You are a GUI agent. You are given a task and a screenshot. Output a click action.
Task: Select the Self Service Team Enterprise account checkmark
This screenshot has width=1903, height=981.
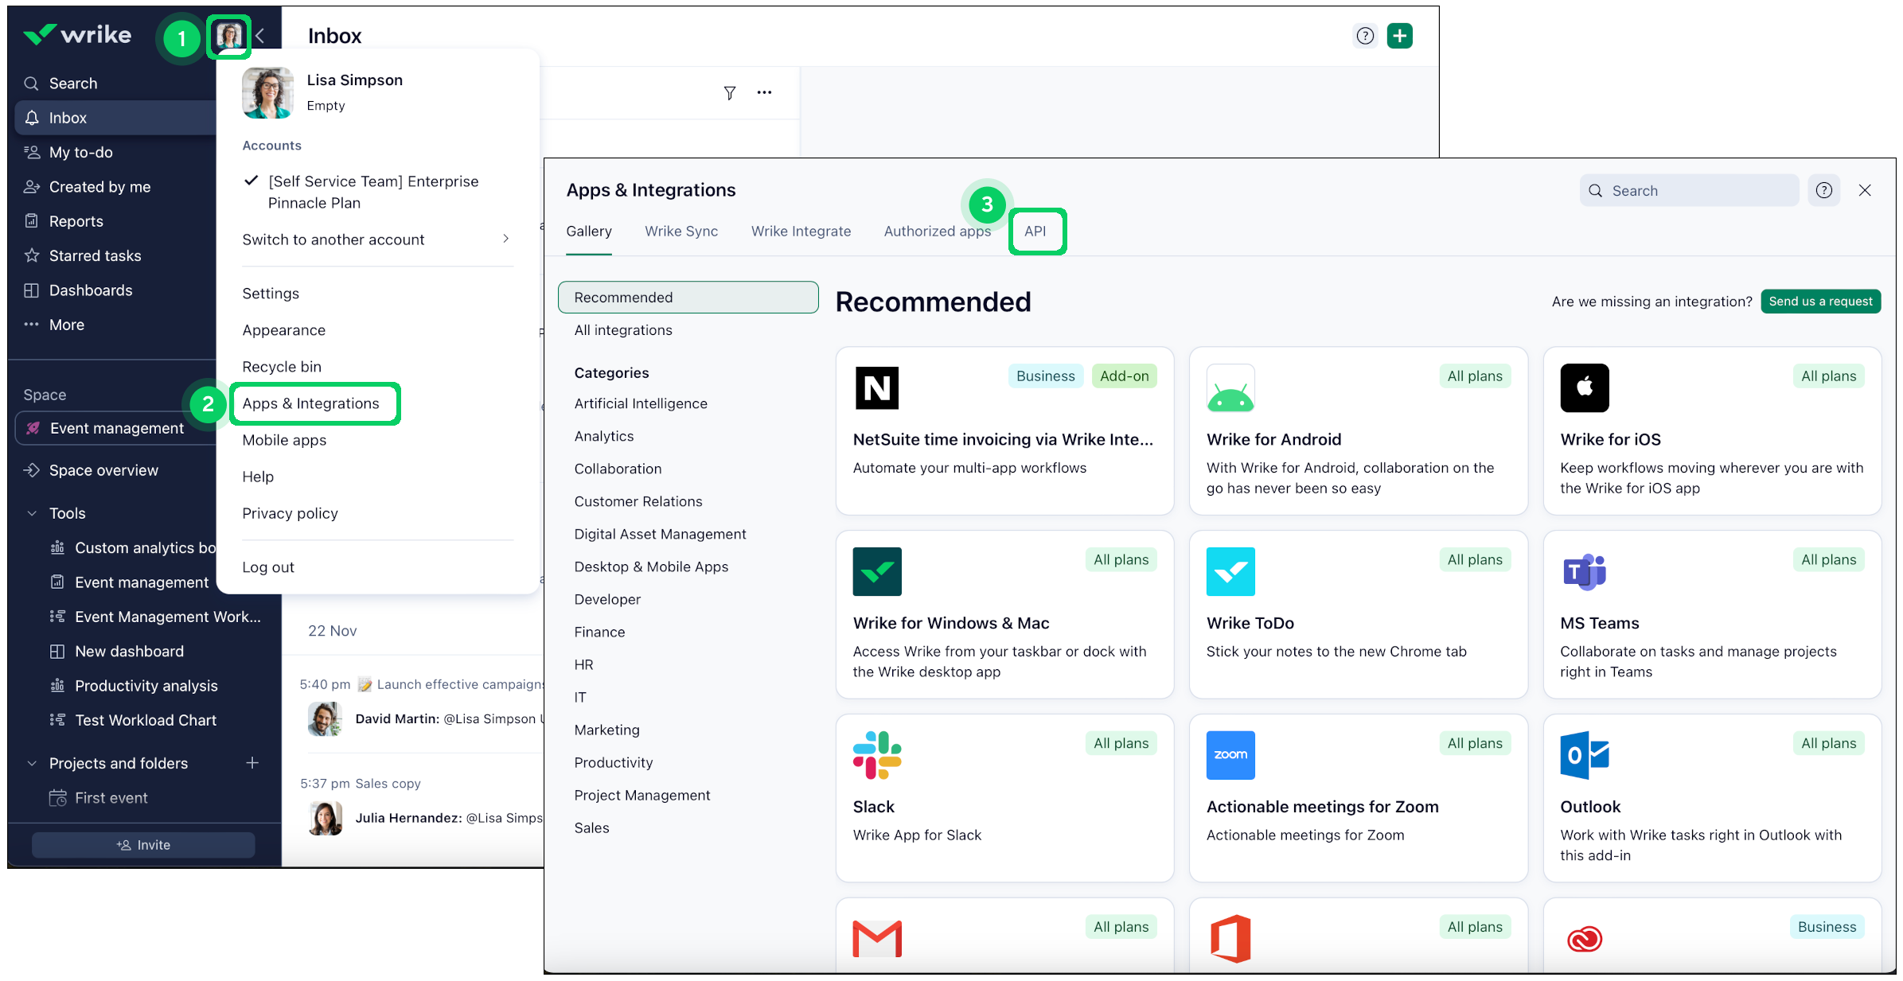pyautogui.click(x=252, y=181)
